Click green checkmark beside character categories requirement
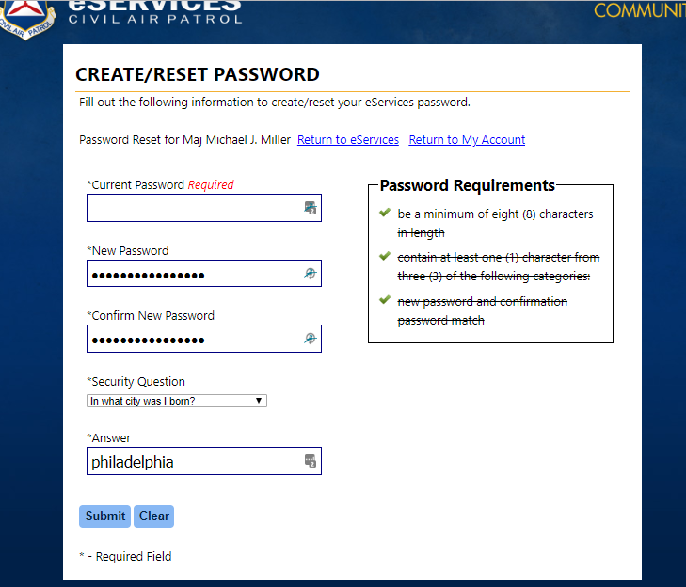 tap(385, 256)
